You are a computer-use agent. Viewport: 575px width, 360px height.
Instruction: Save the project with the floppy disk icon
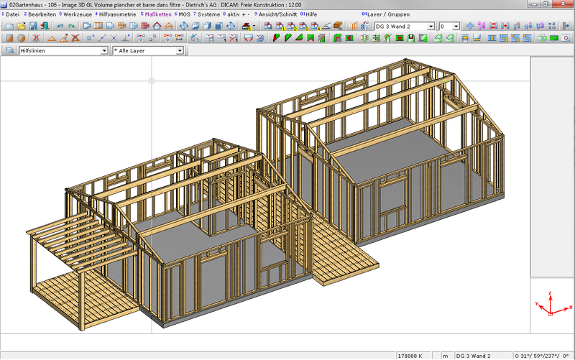pyautogui.click(x=32, y=26)
